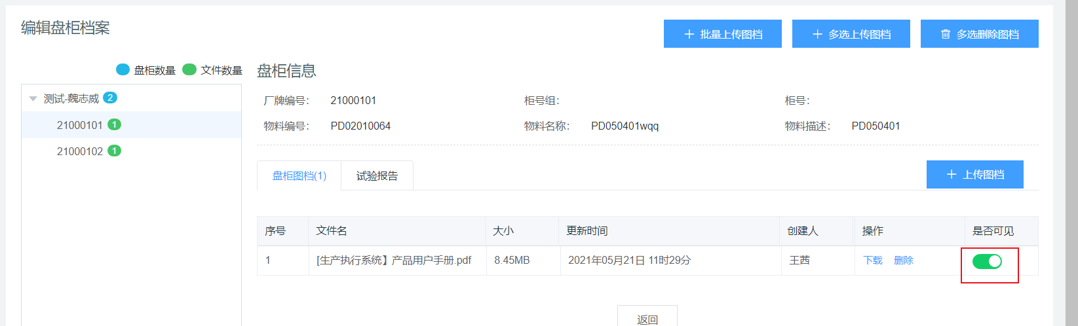
Task: Click the green 文件数量 legend dot
Action: point(189,69)
